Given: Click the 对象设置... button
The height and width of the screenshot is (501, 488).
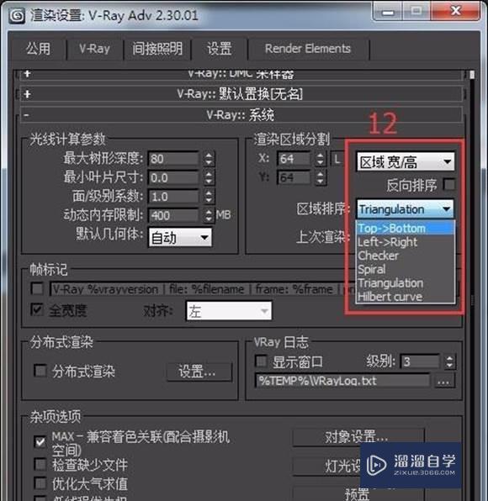Looking at the screenshot, I should click(x=358, y=437).
